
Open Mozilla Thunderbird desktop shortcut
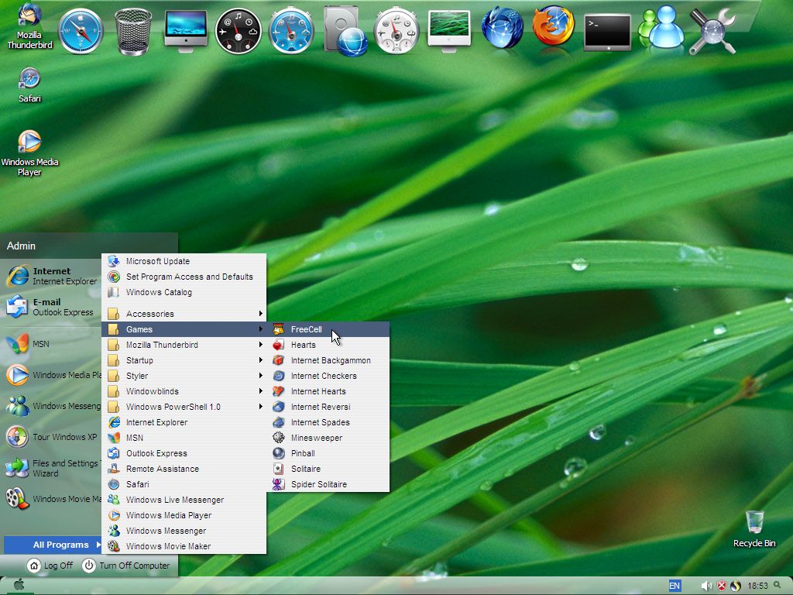click(29, 26)
